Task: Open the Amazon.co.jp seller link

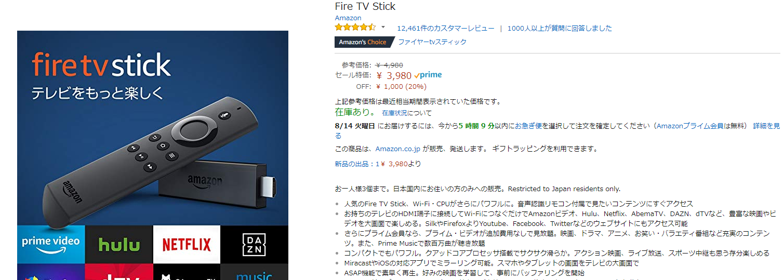Action: pyautogui.click(x=397, y=149)
